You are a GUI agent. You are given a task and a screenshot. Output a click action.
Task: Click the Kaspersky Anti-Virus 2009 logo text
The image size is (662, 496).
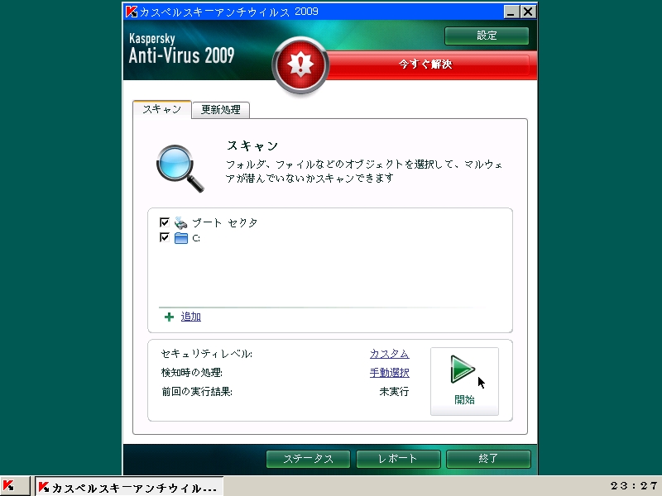click(181, 49)
